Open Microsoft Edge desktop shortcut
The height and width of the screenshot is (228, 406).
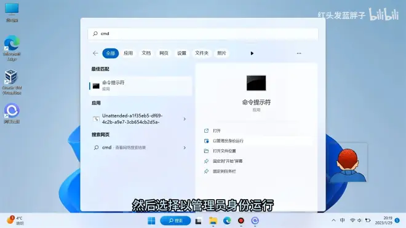pos(12,48)
